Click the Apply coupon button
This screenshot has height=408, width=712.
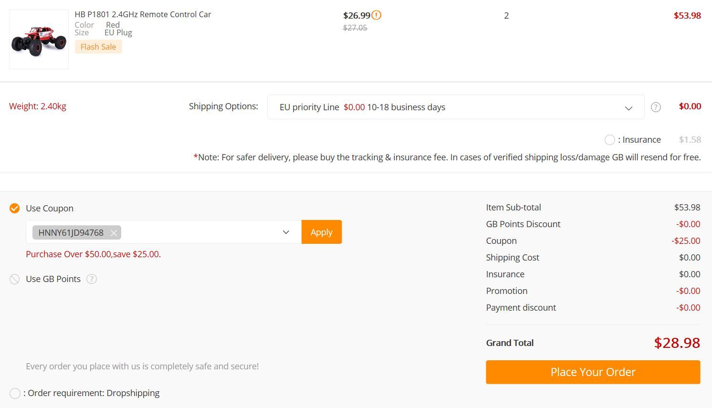pos(321,232)
